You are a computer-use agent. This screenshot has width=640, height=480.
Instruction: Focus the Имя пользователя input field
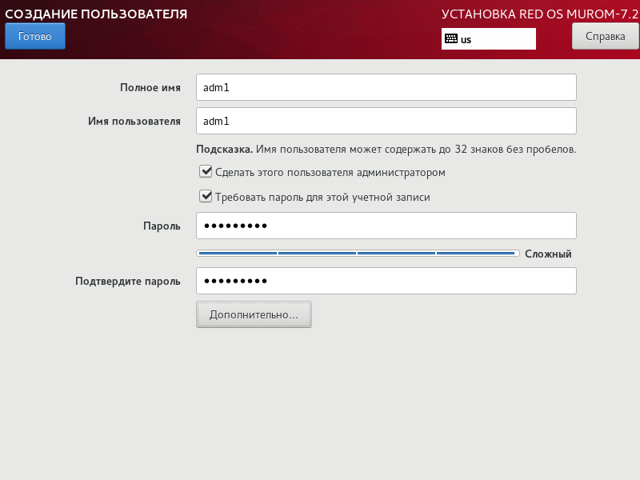386,121
